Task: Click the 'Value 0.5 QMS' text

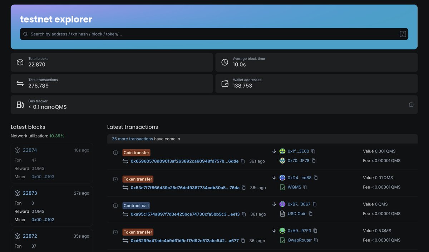Action: 377,231
